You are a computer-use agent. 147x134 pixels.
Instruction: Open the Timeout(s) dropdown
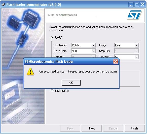point(137,57)
